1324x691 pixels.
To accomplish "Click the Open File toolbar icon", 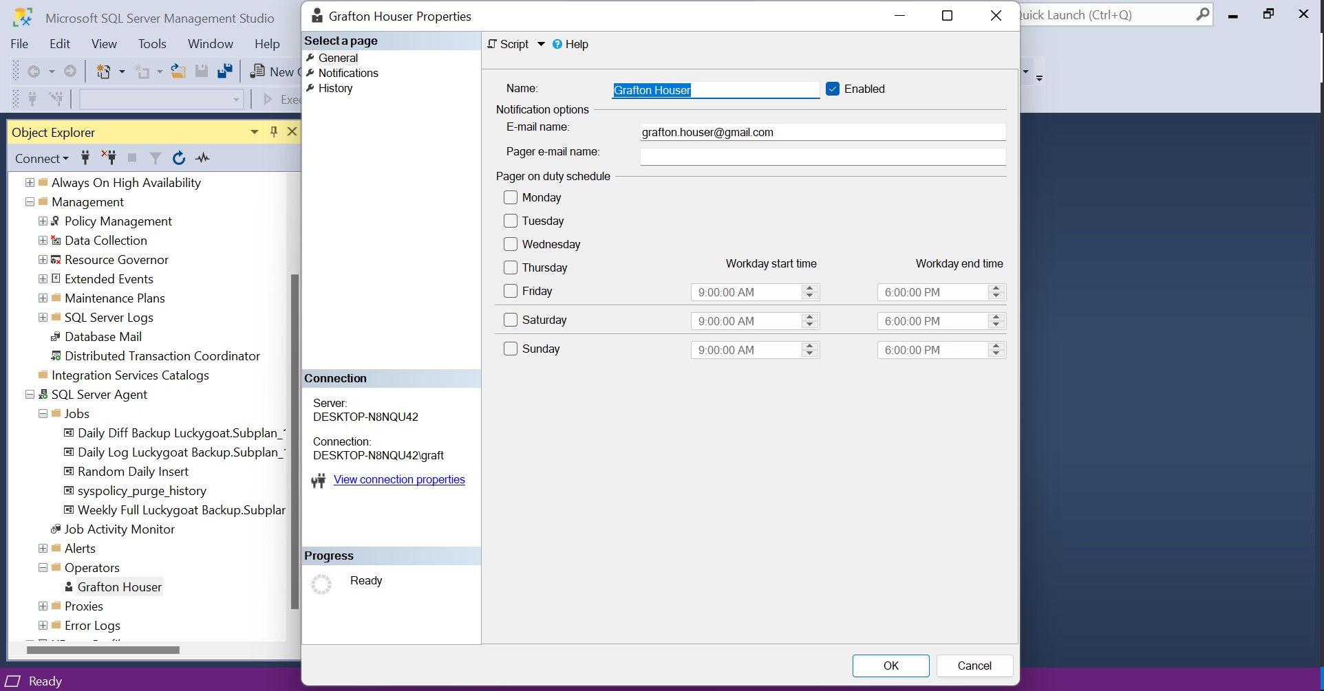I will (178, 72).
